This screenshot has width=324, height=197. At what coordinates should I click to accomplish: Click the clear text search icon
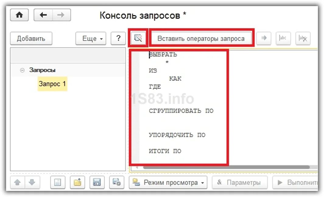pyautogui.click(x=303, y=38)
